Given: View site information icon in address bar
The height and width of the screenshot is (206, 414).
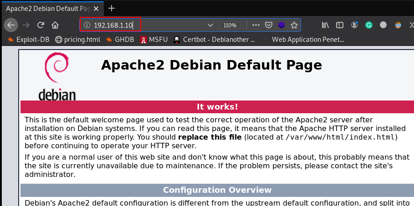Looking at the screenshot, I should [x=87, y=25].
